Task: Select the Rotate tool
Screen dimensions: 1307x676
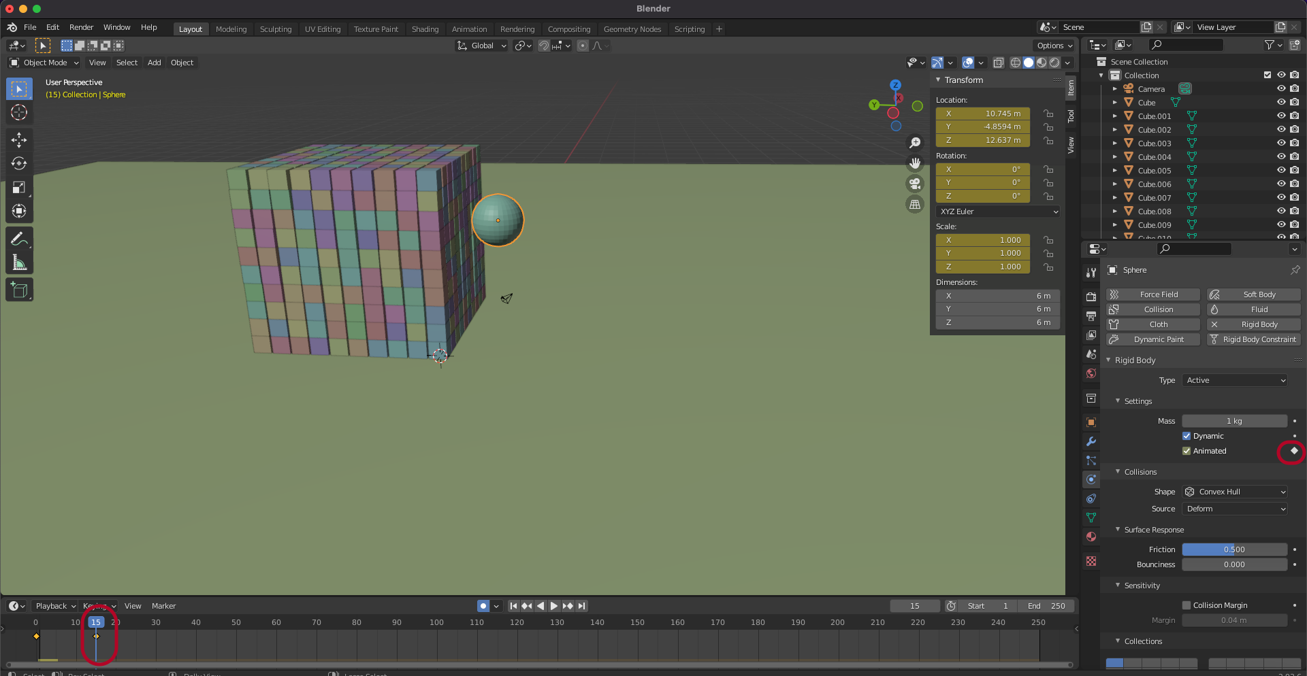Action: click(x=19, y=163)
